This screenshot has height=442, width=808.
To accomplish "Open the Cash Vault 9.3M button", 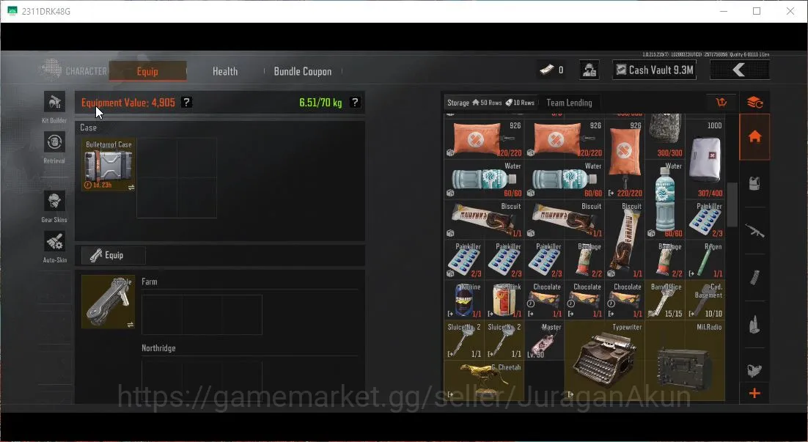I will coord(655,70).
